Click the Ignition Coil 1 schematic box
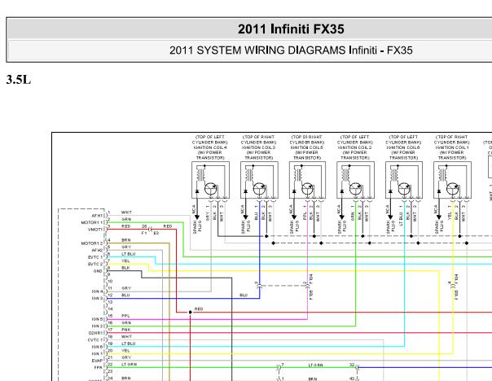The height and width of the screenshot is (381, 492). pyautogui.click(x=452, y=180)
